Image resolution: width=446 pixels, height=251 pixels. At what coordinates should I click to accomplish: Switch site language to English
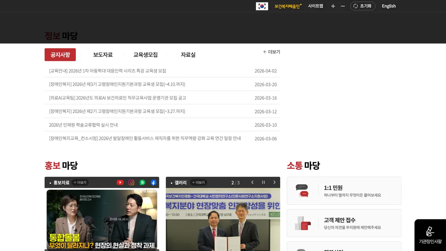(389, 6)
